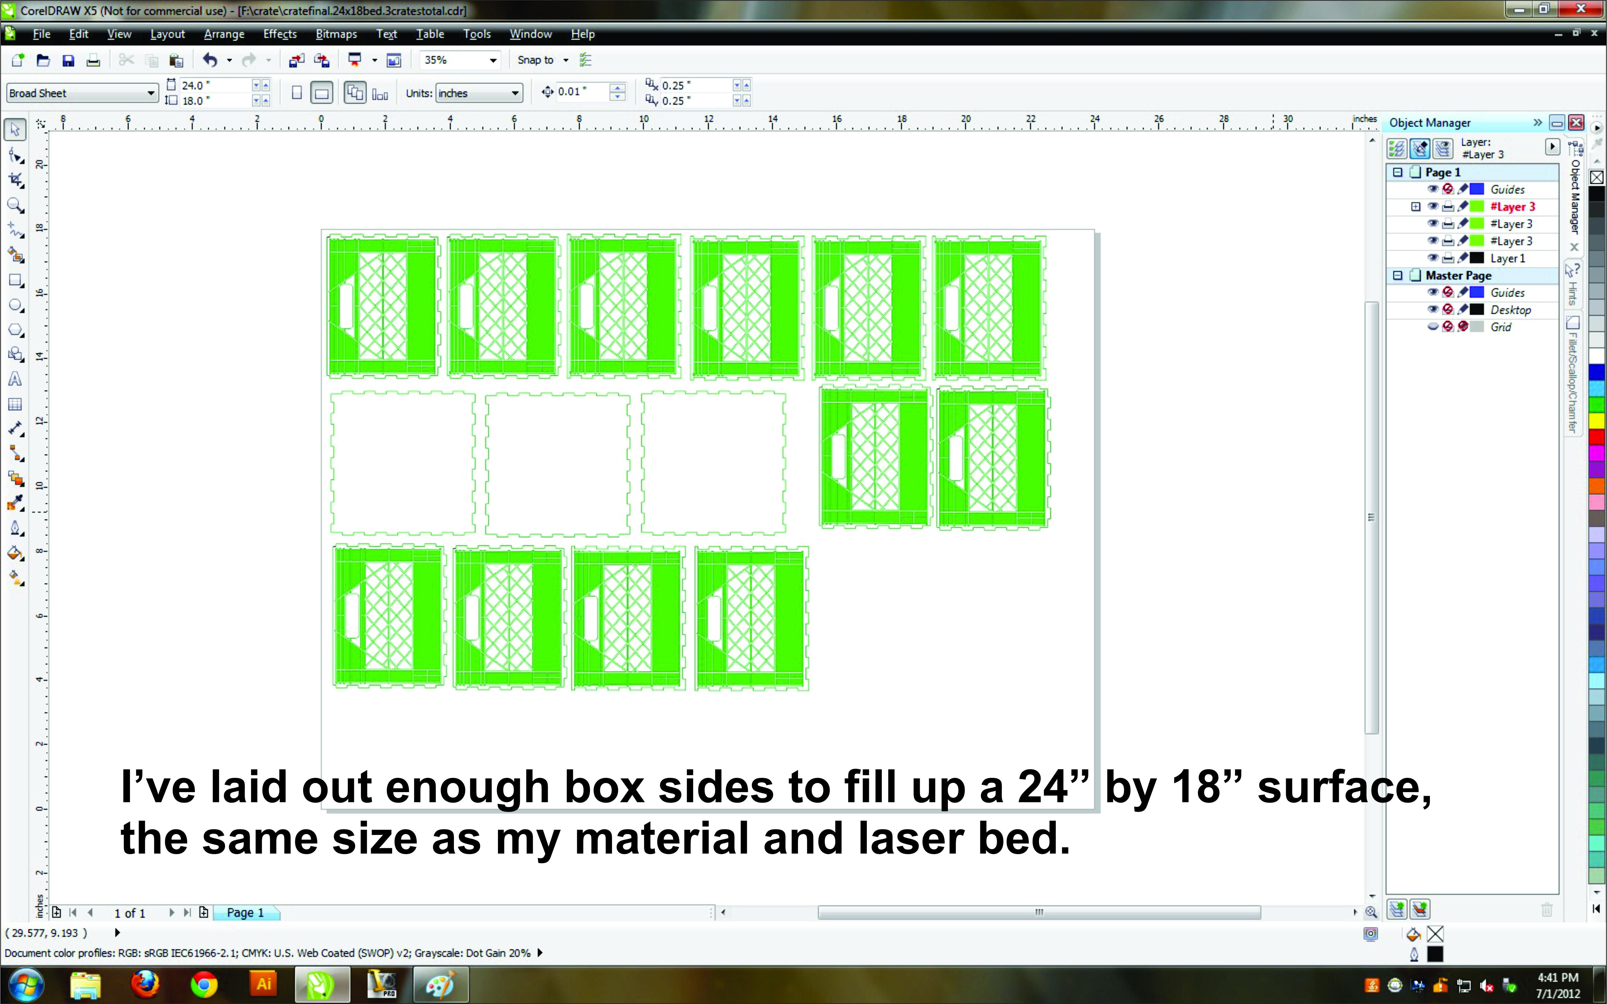Undo last action with arrow icon
The width and height of the screenshot is (1607, 1004).
[x=210, y=61]
